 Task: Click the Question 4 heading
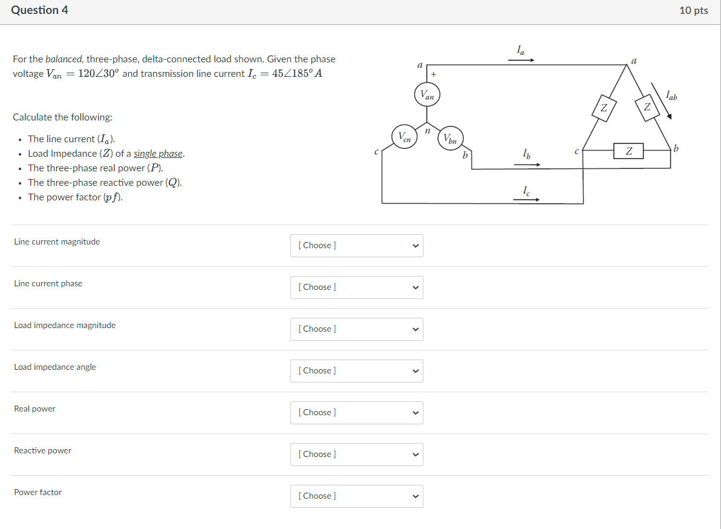tap(39, 10)
